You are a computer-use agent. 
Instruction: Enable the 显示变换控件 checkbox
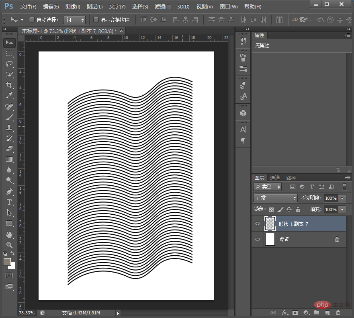tap(96, 20)
